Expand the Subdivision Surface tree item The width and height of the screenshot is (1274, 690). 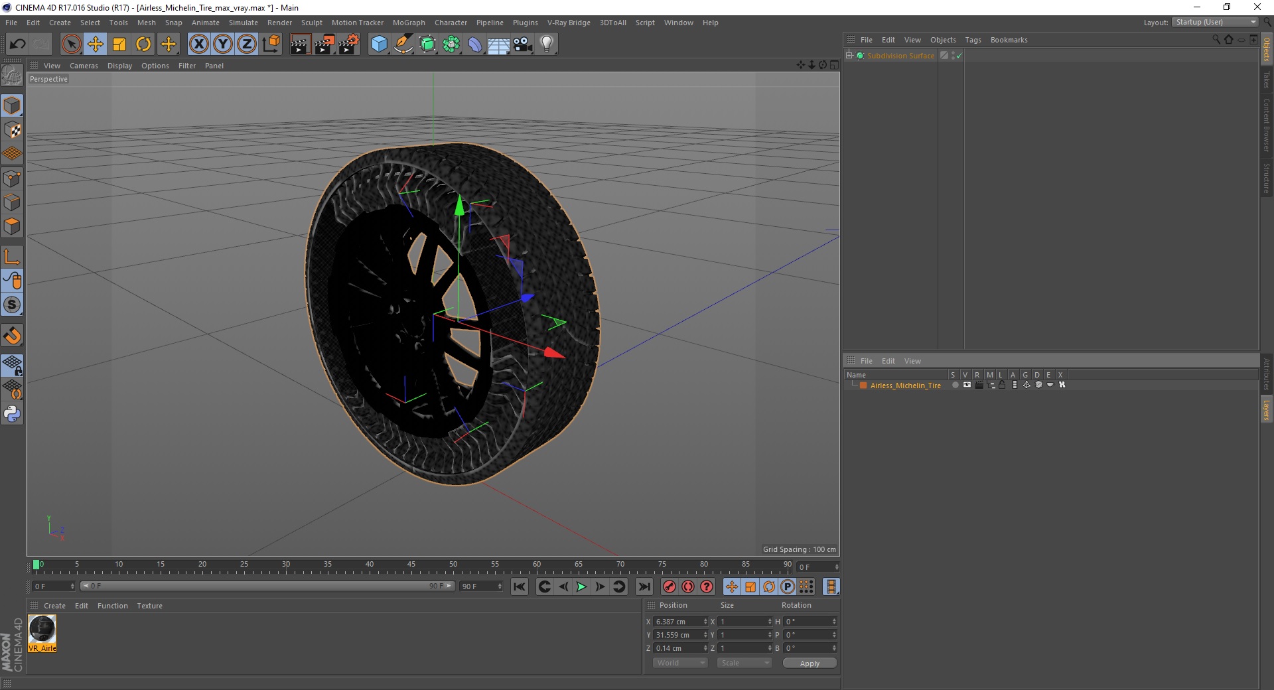click(849, 56)
